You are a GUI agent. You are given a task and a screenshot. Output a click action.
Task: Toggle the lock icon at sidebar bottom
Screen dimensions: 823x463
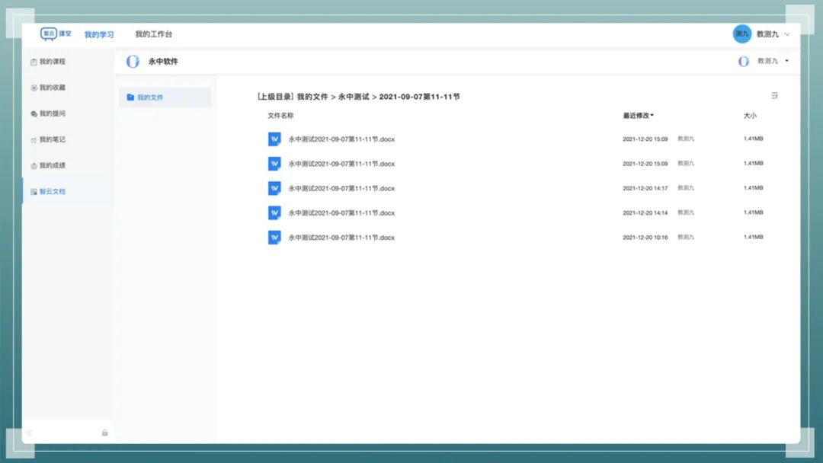[x=104, y=432]
